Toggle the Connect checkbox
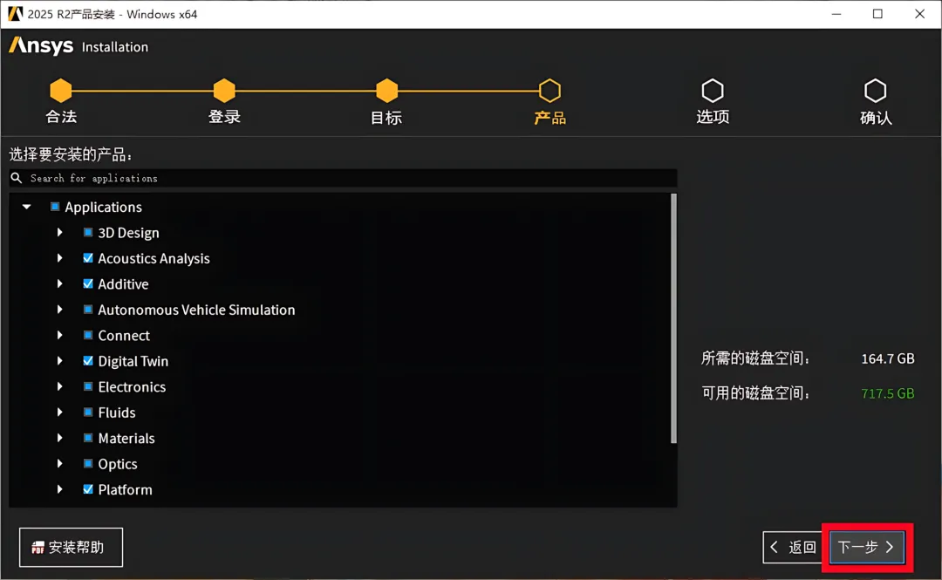This screenshot has height=580, width=942. tap(88, 336)
